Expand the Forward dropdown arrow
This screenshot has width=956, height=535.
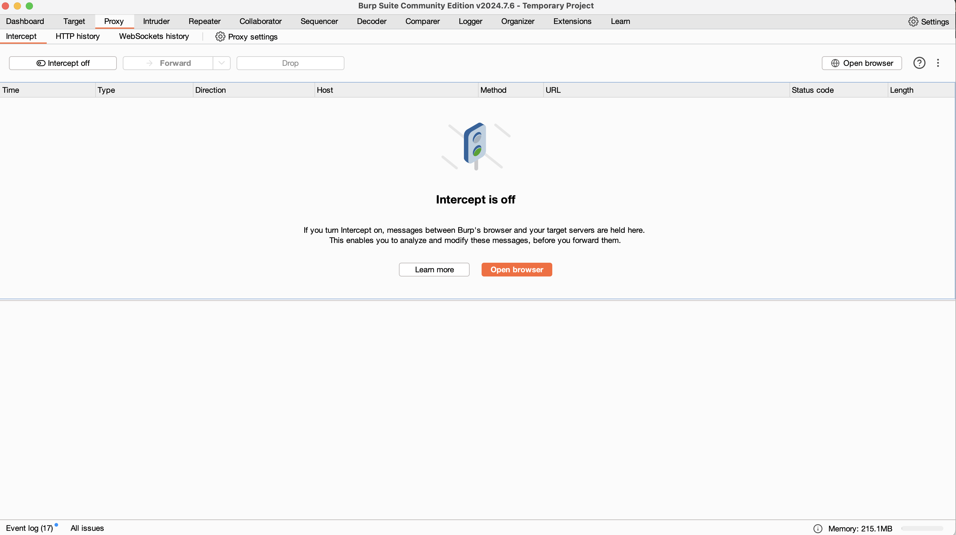point(222,63)
